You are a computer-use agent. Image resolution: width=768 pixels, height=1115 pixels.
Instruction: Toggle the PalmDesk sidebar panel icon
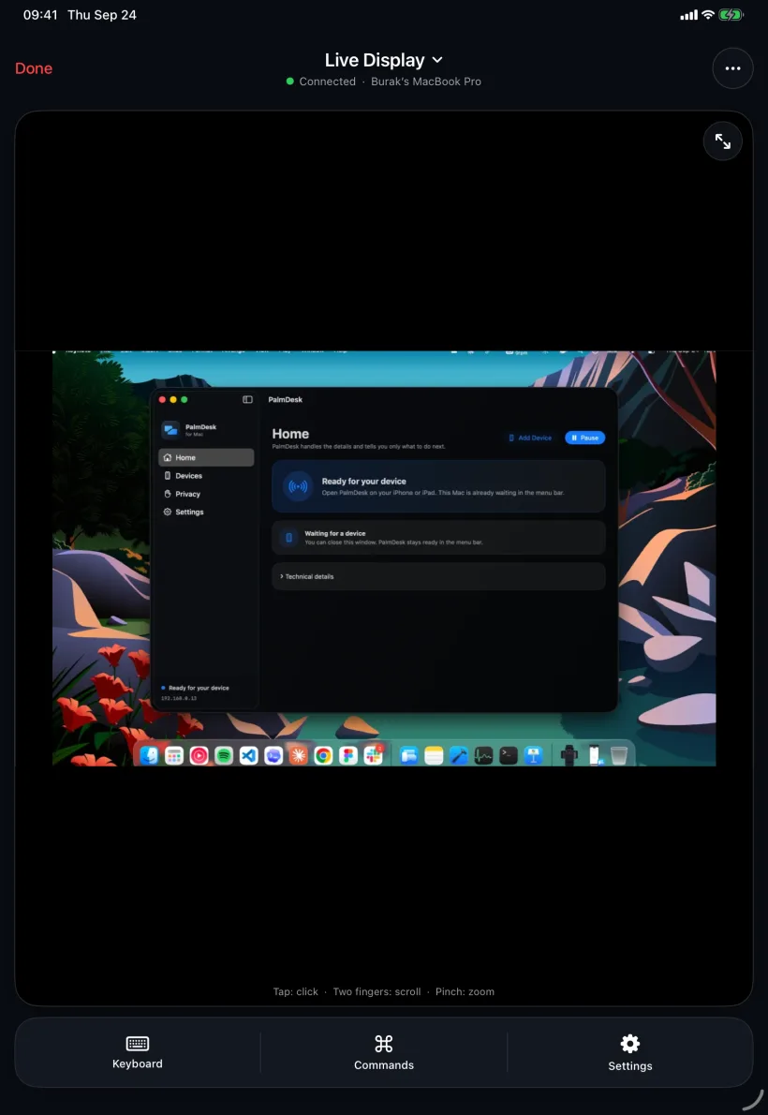click(x=247, y=400)
